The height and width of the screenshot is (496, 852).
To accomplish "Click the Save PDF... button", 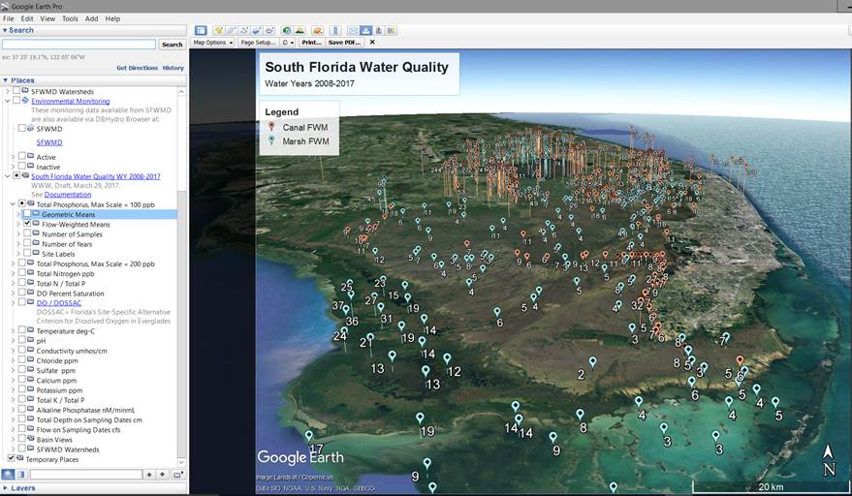I will click(x=344, y=42).
